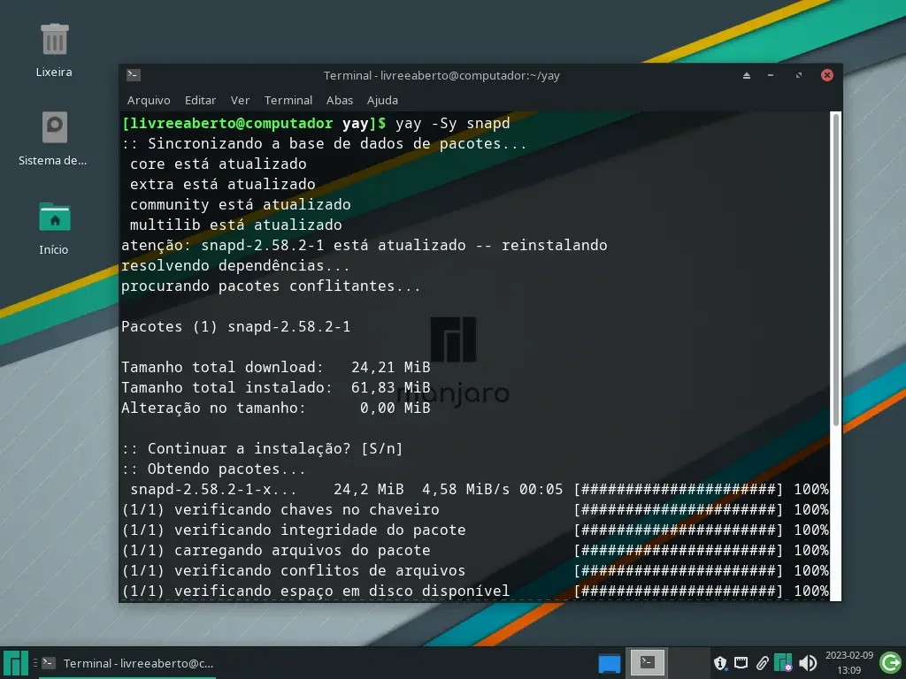Click the 'yay -Sy snapd' command text

452,123
